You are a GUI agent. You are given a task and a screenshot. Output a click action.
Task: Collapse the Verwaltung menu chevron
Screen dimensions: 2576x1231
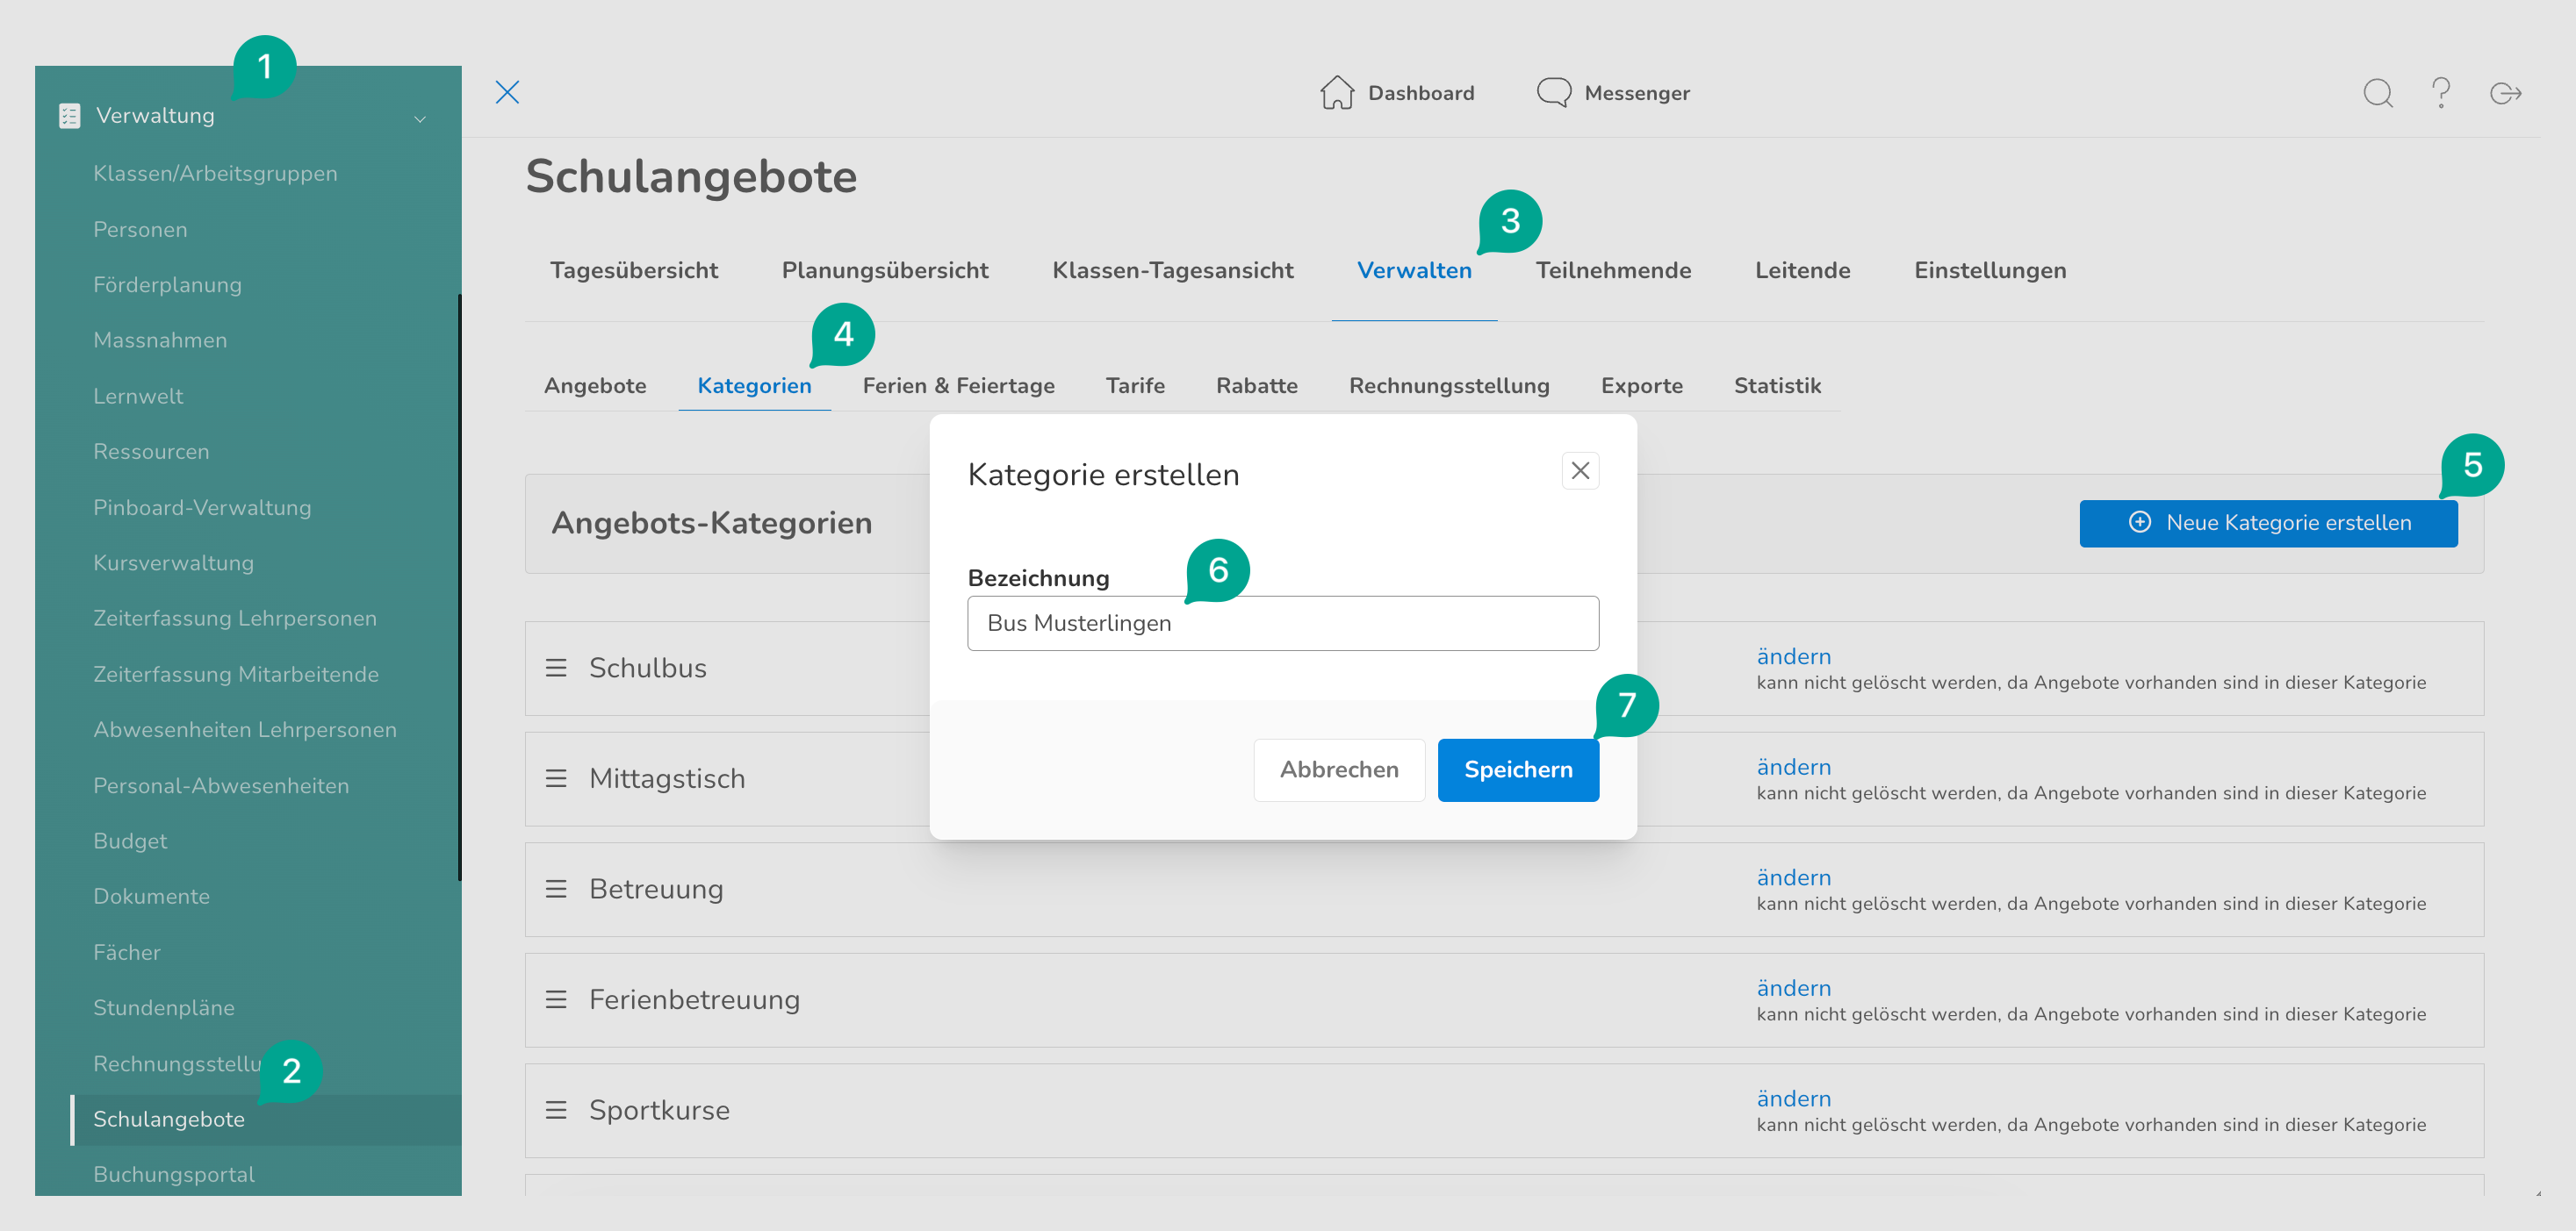(x=420, y=119)
